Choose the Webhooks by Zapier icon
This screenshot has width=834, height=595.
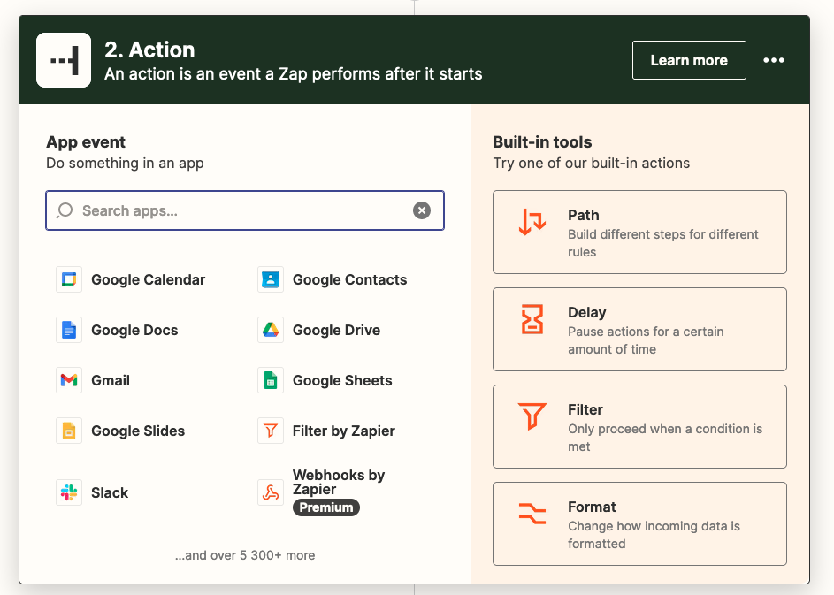[271, 492]
